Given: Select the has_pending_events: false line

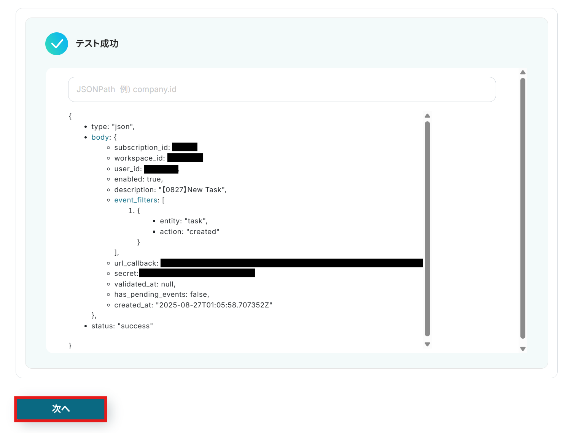Looking at the screenshot, I should 162,295.
